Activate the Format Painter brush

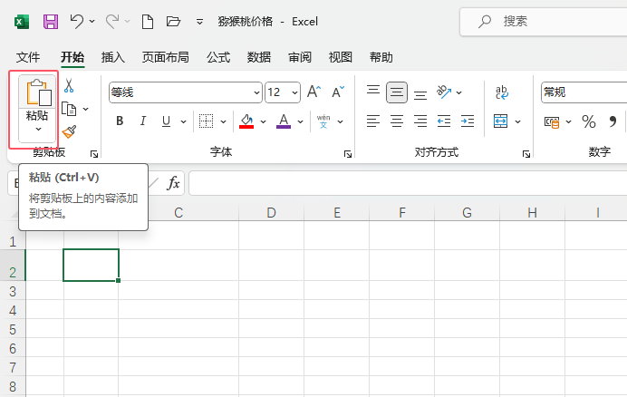(x=69, y=131)
